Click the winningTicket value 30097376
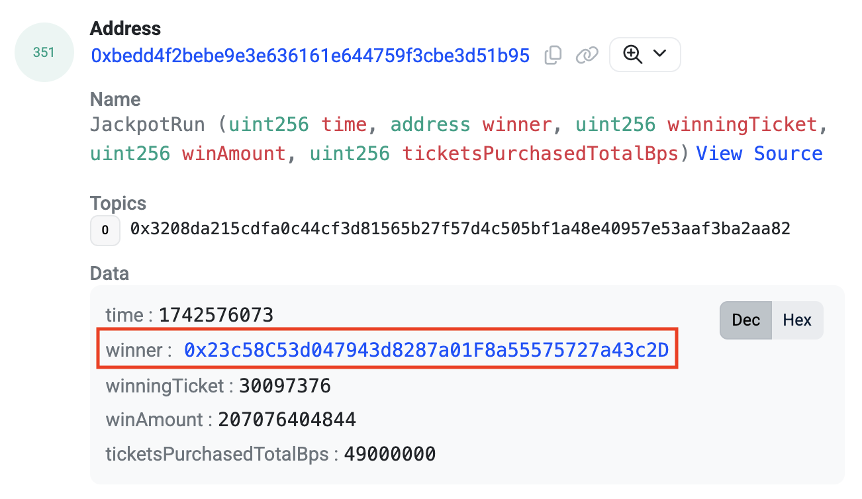Viewport: 862px width, 499px height. tap(285, 386)
